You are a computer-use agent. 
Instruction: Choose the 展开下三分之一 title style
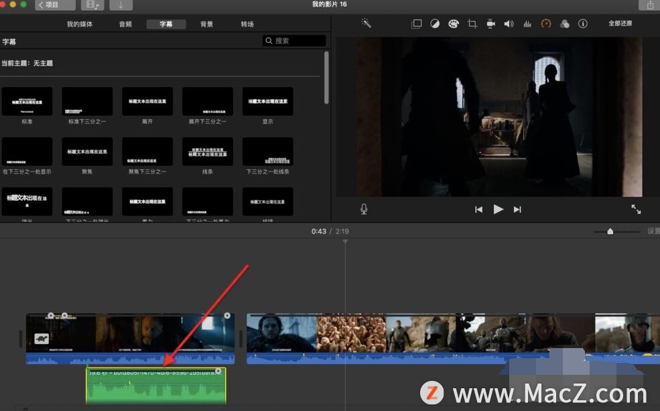click(208, 101)
